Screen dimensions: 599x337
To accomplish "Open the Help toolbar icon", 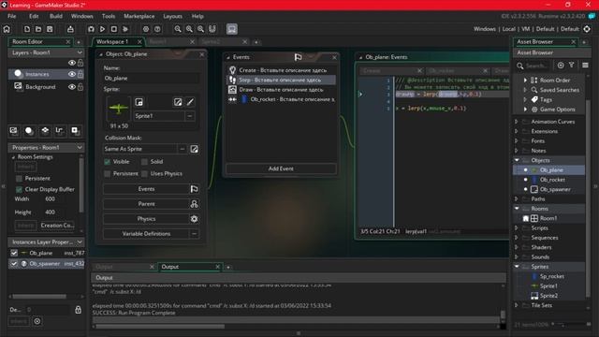I will [x=157, y=29].
